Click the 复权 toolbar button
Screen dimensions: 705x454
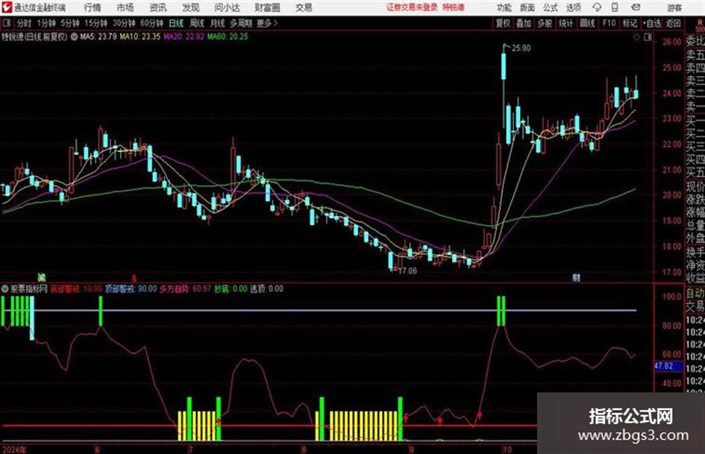pyautogui.click(x=503, y=23)
